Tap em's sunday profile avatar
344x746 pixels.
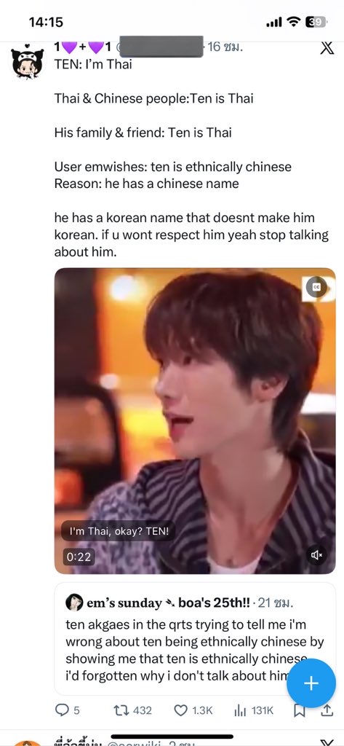point(74,602)
